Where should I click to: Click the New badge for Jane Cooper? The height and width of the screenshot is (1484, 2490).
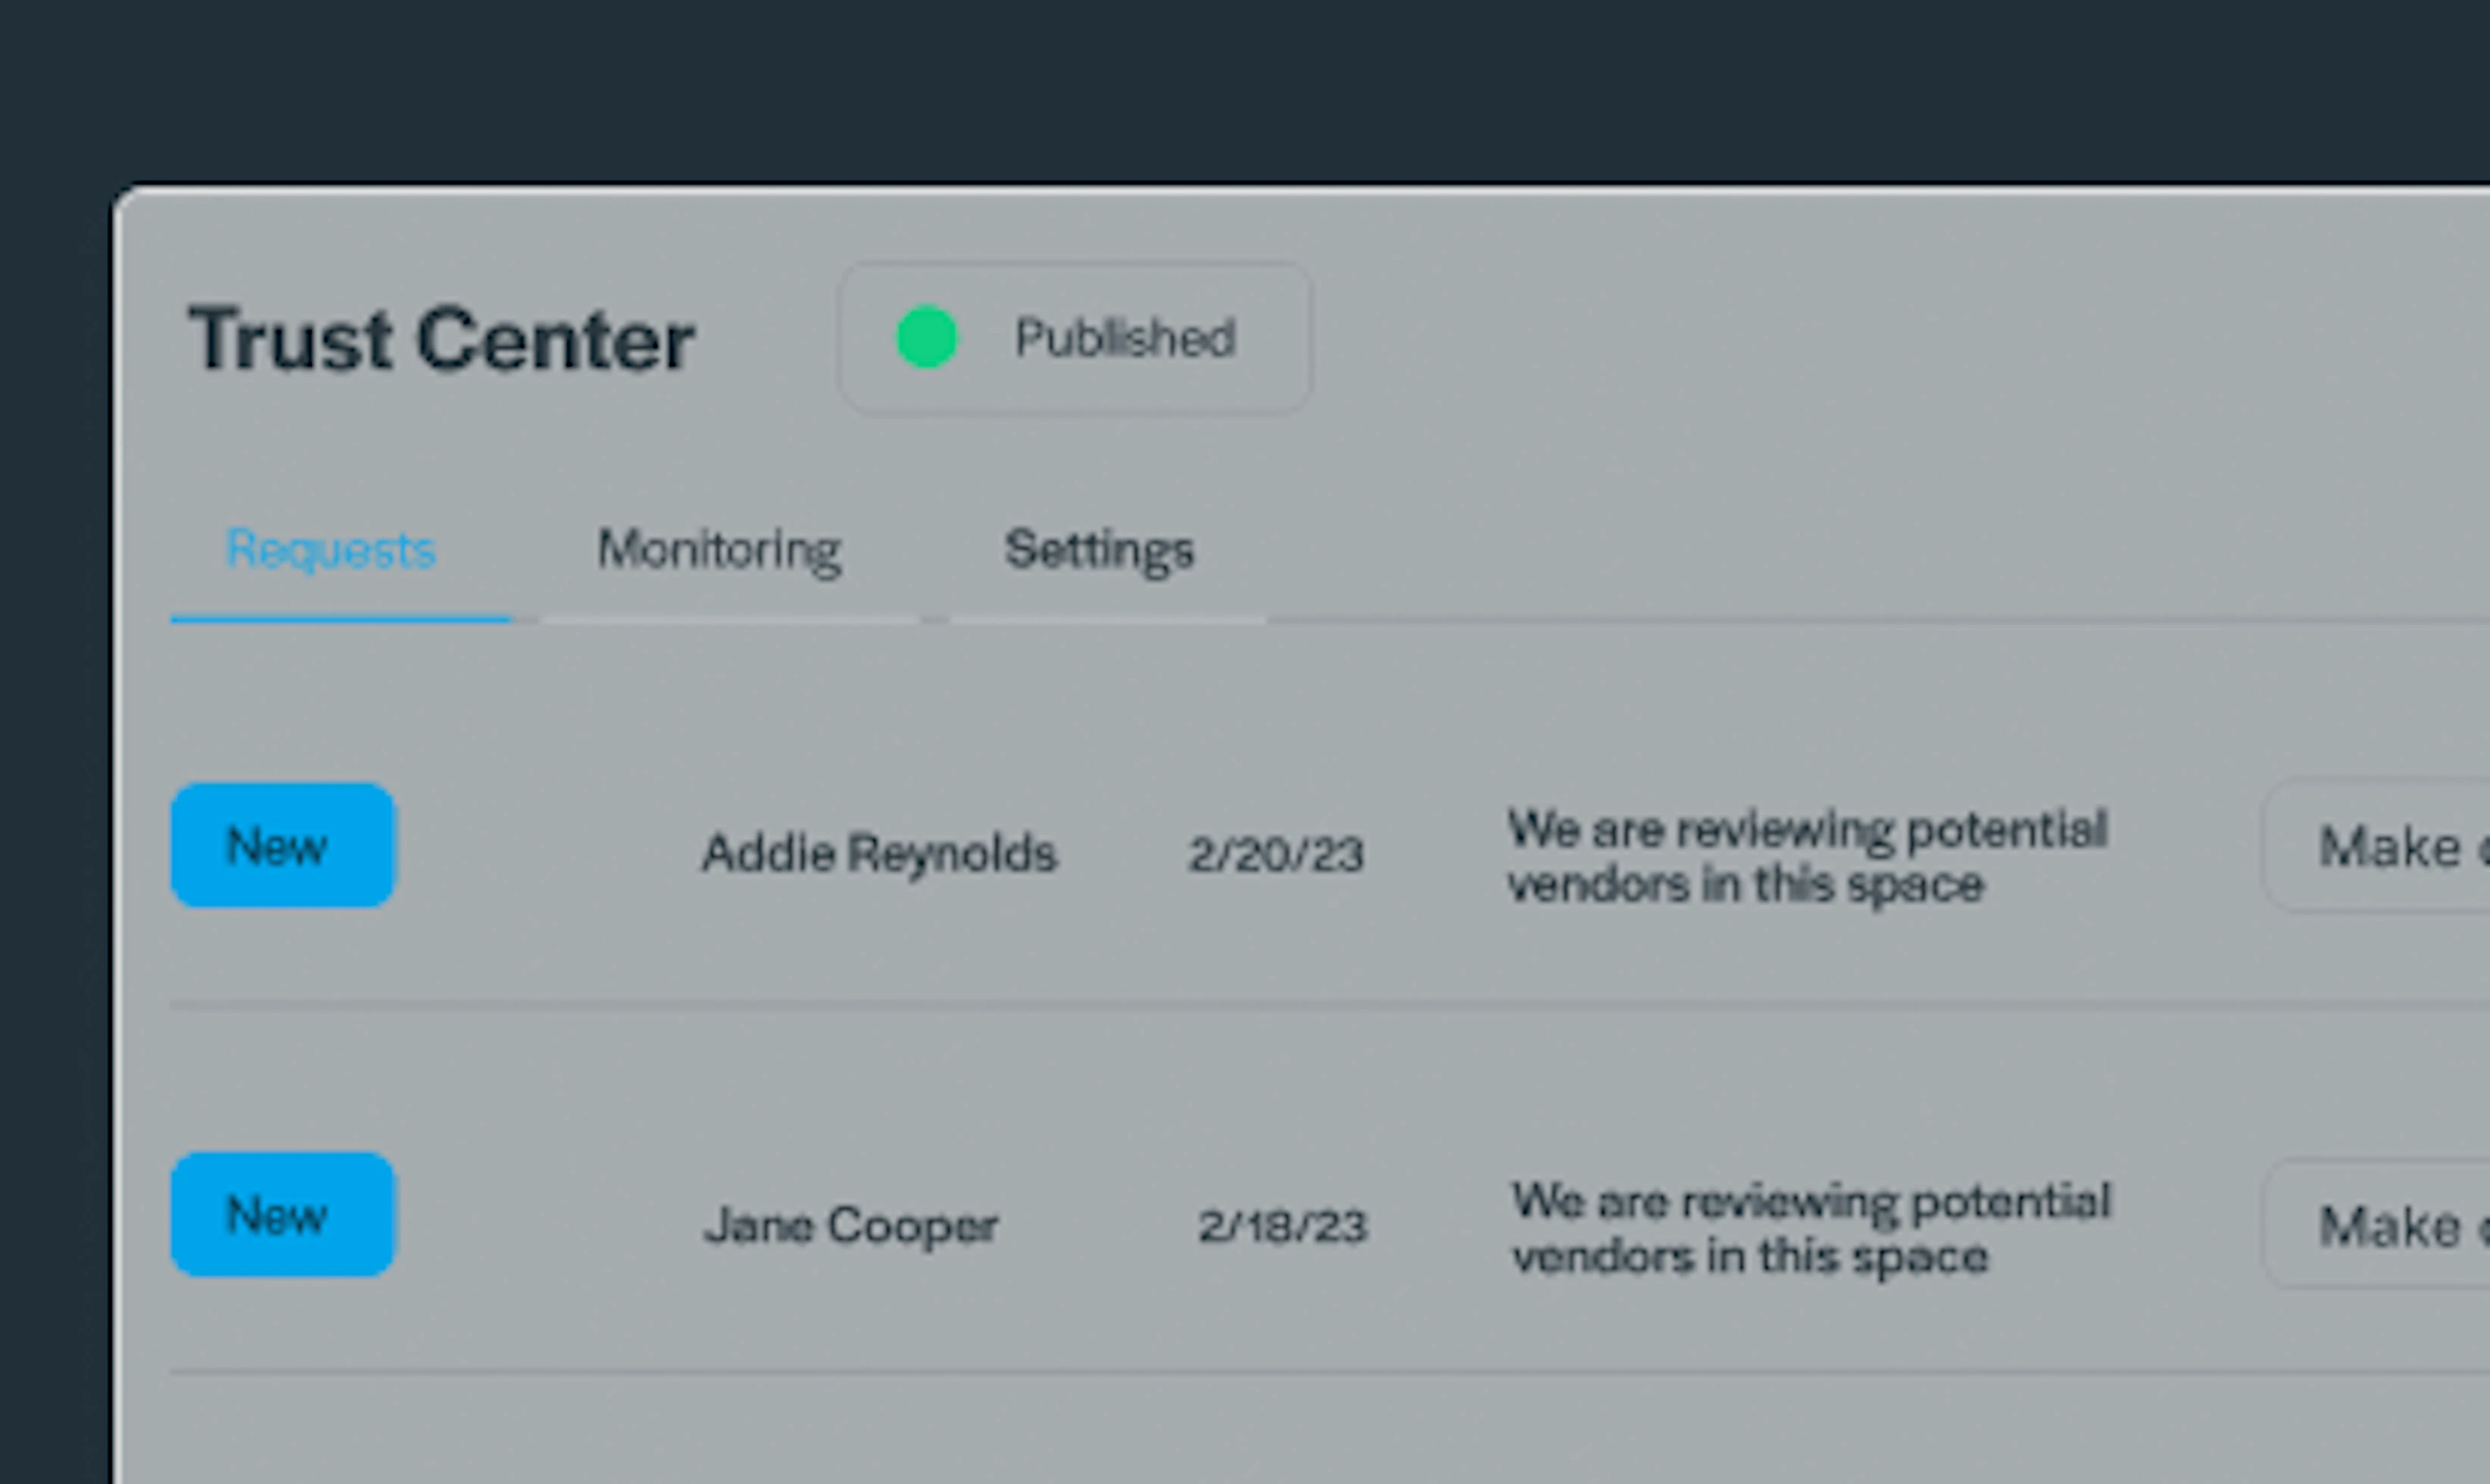[283, 1214]
